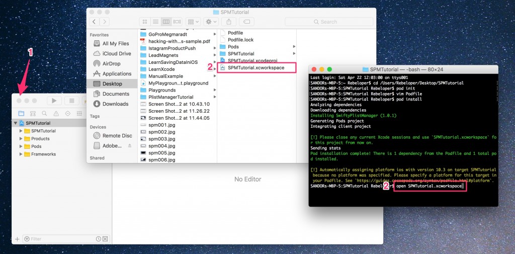Image resolution: width=515 pixels, height=254 pixels.
Task: Open the Xcode find navigator magnifier icon
Action: [x=44, y=113]
